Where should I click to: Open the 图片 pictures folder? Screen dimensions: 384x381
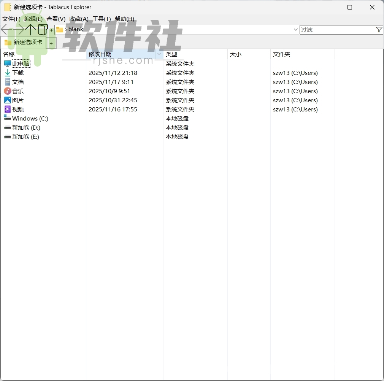(17, 100)
